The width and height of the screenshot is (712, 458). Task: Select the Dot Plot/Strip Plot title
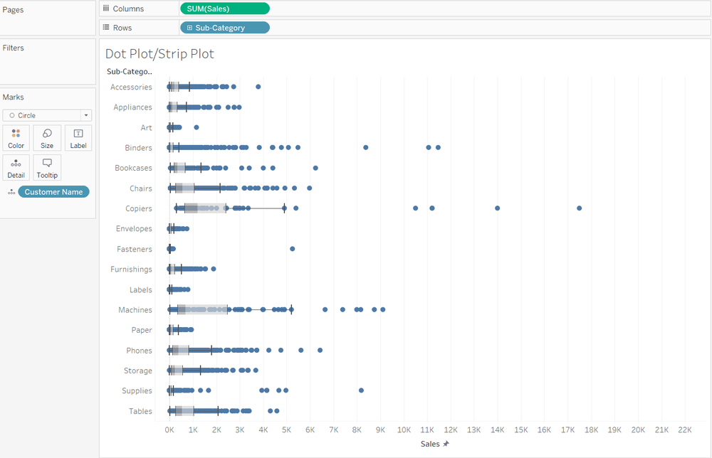click(159, 54)
